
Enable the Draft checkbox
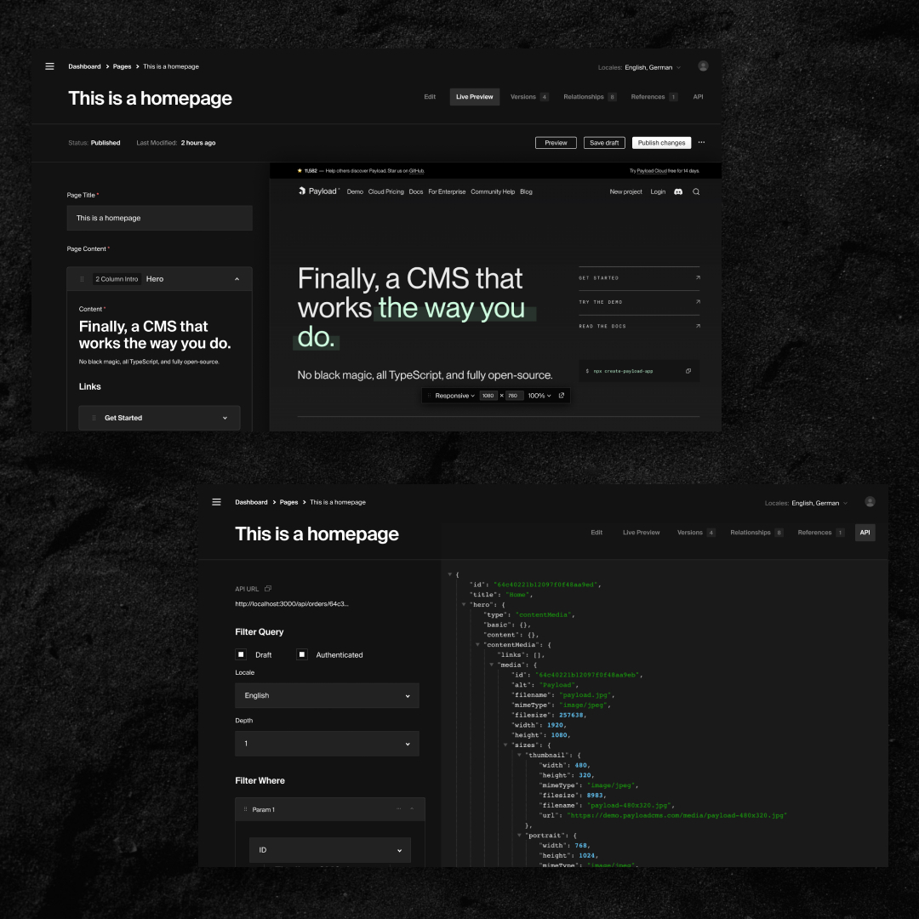click(x=241, y=654)
